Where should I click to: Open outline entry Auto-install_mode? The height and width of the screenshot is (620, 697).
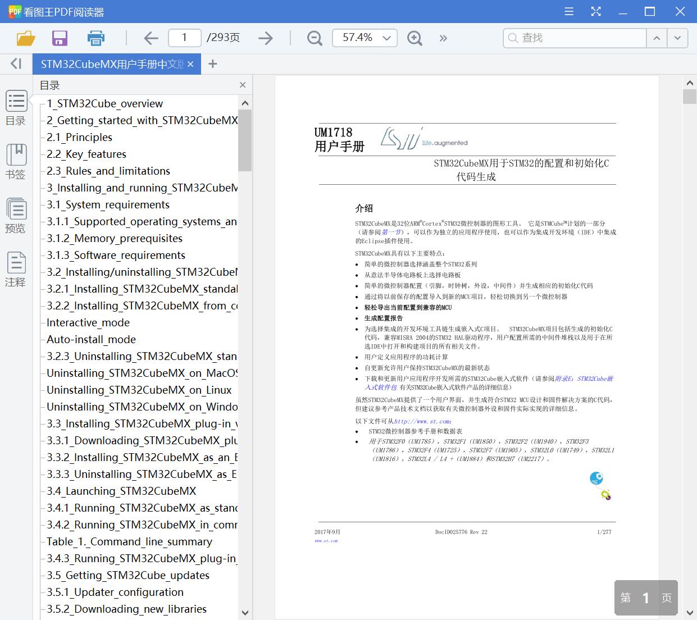pyautogui.click(x=91, y=339)
